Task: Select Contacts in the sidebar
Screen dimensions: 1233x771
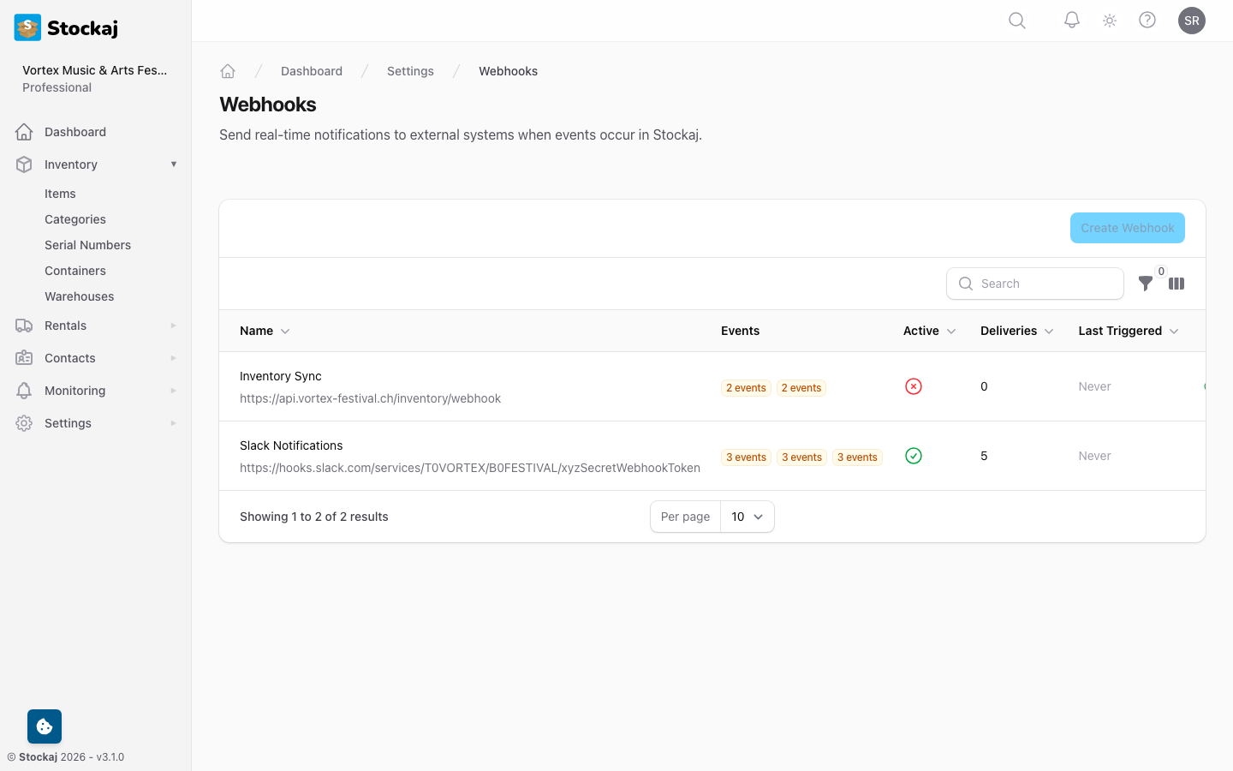Action: pos(69,358)
